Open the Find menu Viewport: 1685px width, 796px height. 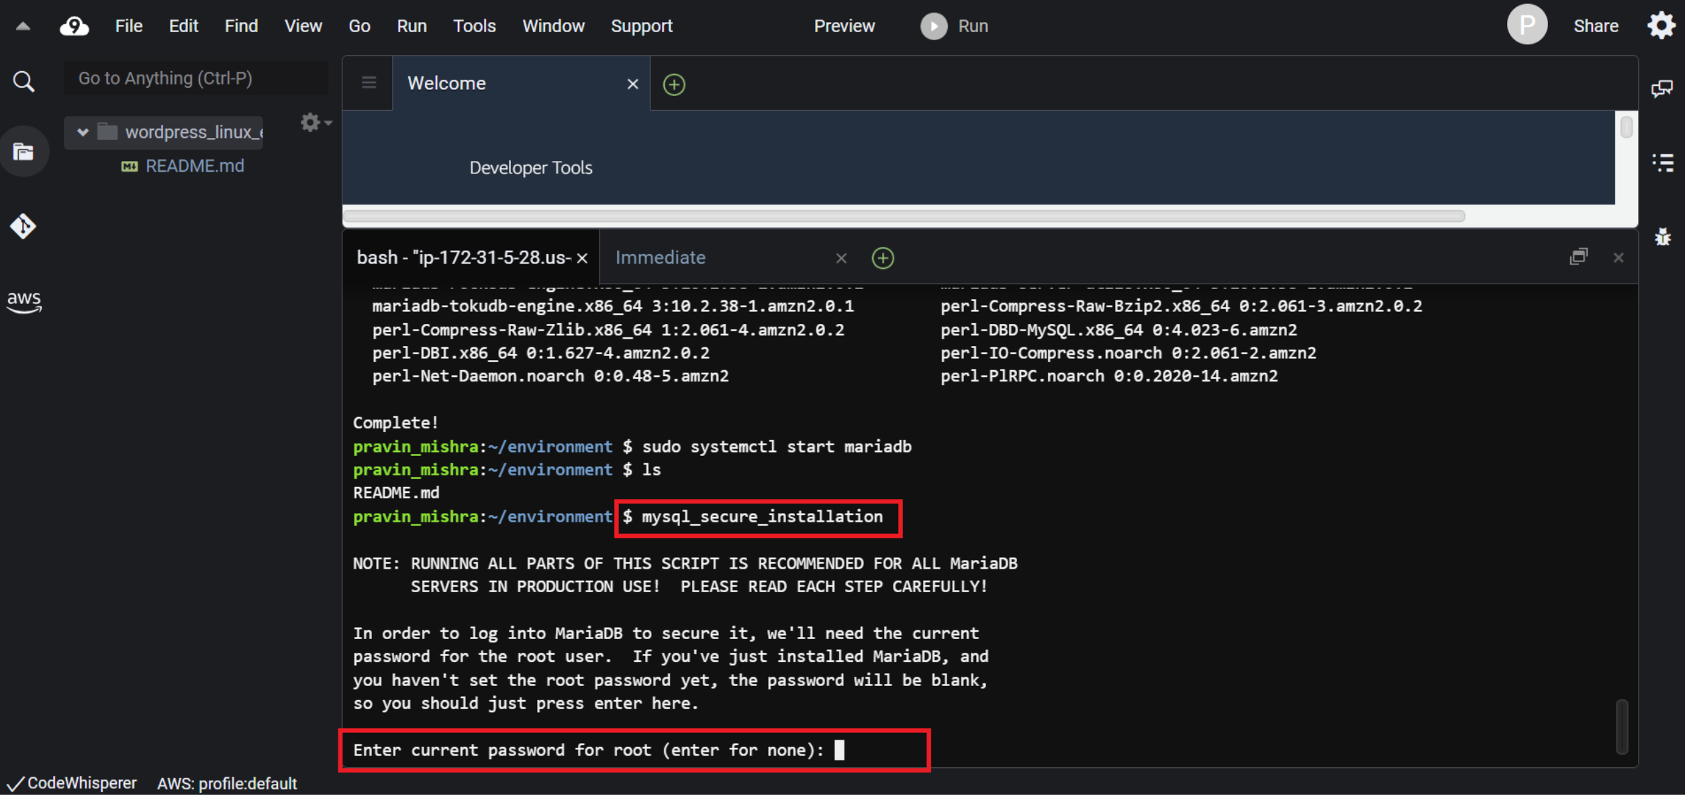click(241, 26)
